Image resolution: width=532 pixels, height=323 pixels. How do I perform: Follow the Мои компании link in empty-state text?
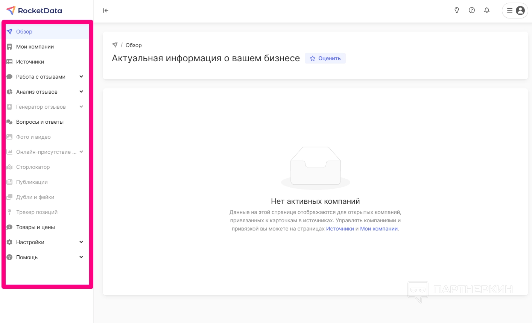click(379, 229)
